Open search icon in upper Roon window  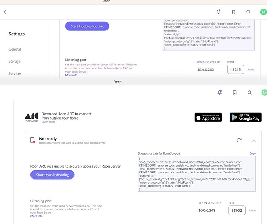tap(248, 12)
